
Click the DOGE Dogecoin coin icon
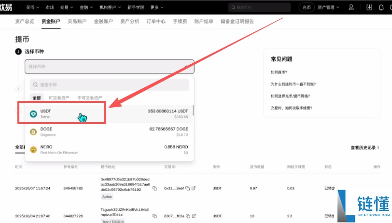tap(33, 132)
